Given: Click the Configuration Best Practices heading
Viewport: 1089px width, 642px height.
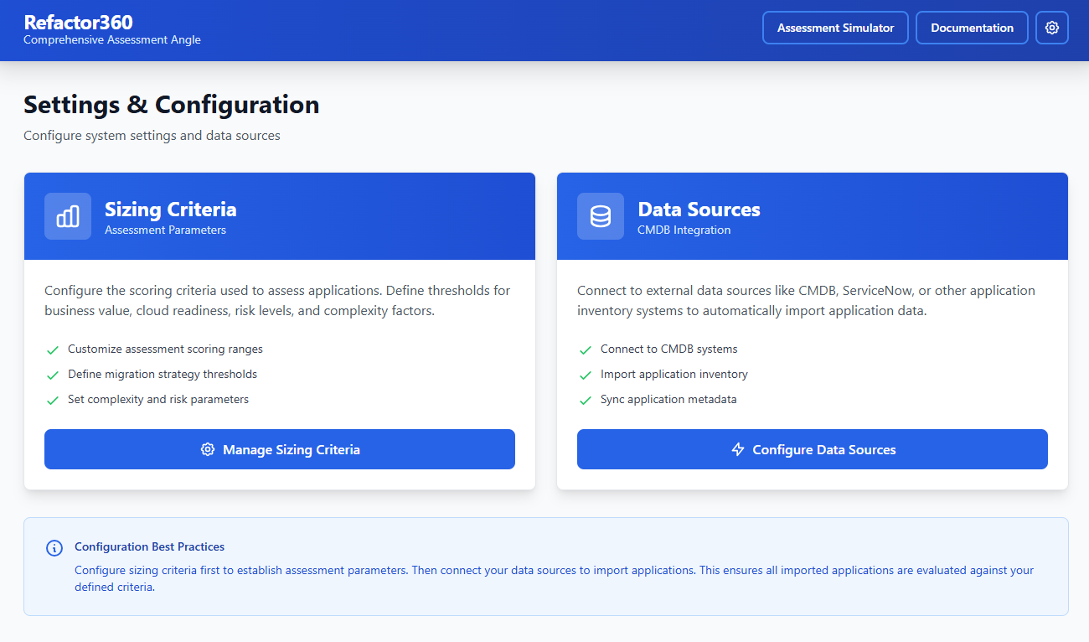Looking at the screenshot, I should (149, 546).
